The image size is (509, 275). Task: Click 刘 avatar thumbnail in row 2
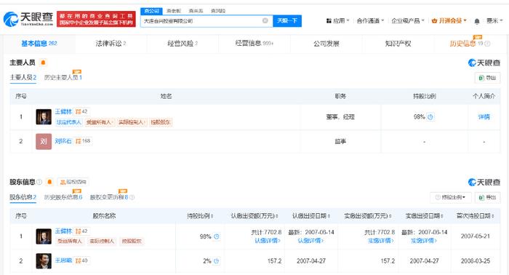tap(44, 141)
